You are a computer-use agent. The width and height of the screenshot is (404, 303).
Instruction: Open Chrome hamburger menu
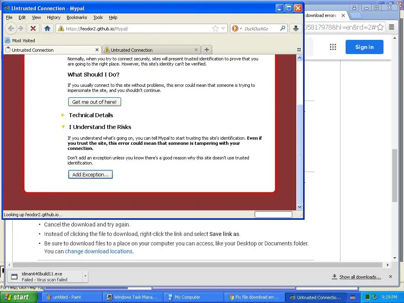[392, 27]
